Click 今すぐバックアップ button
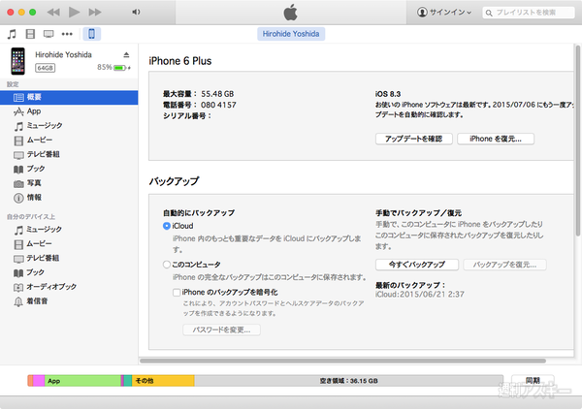Screen dimensions: 582x409 click(417, 265)
